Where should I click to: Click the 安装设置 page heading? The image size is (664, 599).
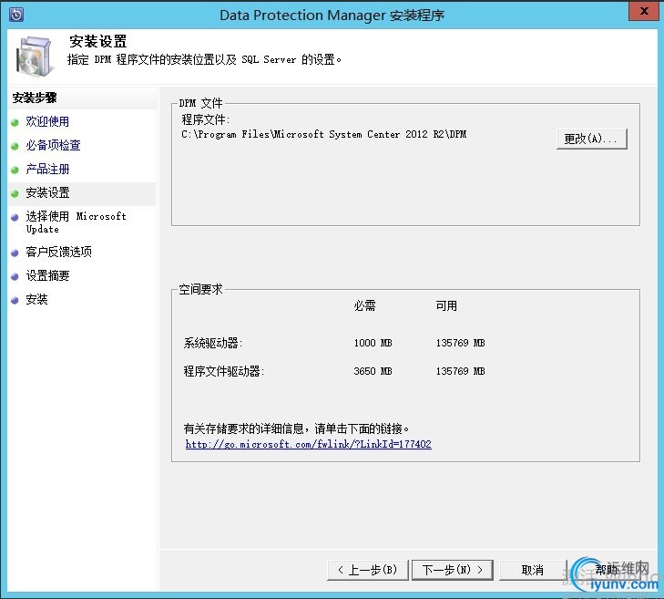(98, 42)
